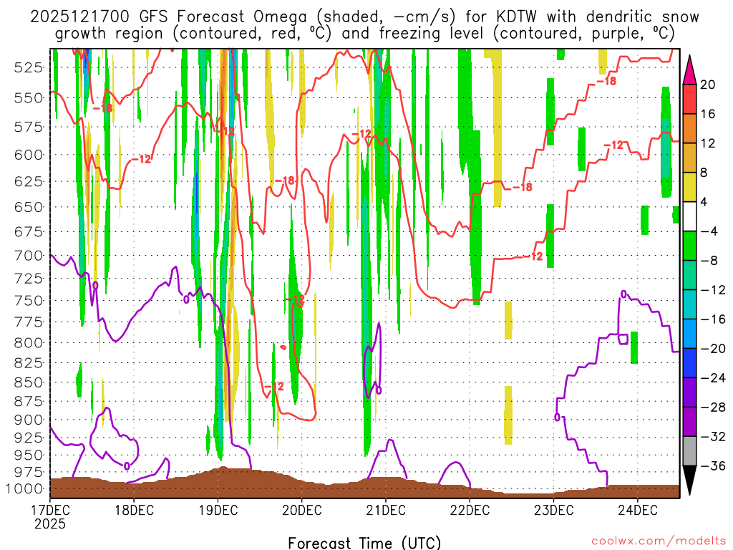This screenshot has width=733, height=550.
Task: Click the 750 pressure level label
Action: (28, 301)
